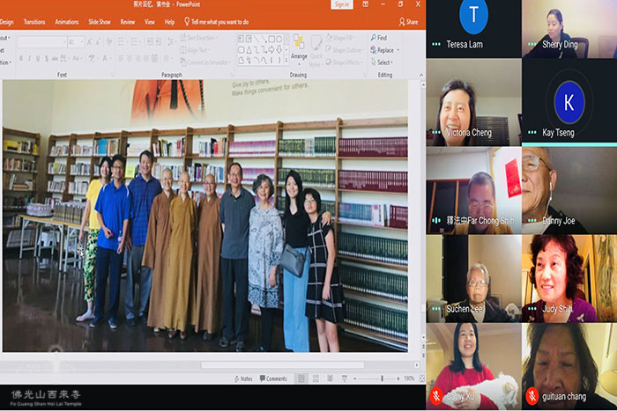Image resolution: width=617 pixels, height=411 pixels.
Task: Toggle Strikethrough in Font group
Action: point(55,59)
